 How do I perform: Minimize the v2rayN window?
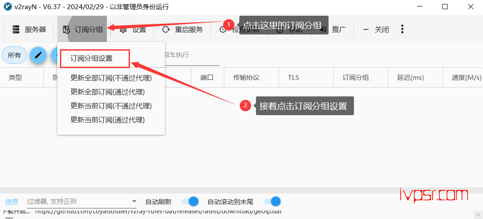[420, 7]
